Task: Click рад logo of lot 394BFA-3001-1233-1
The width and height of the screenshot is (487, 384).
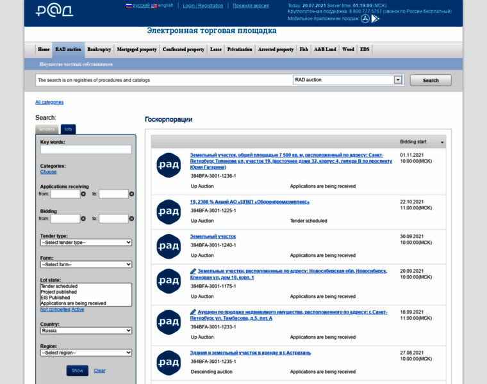Action: pyautogui.click(x=169, y=322)
